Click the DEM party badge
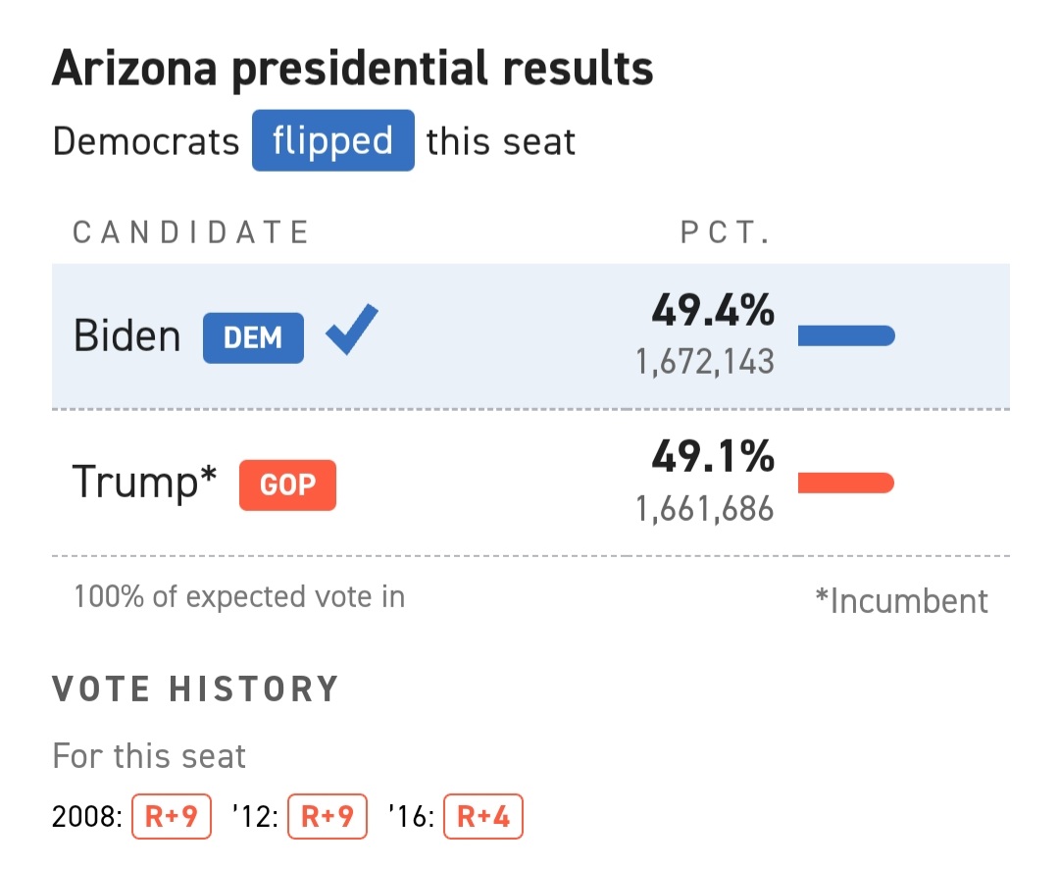1059x869 pixels. coord(253,338)
